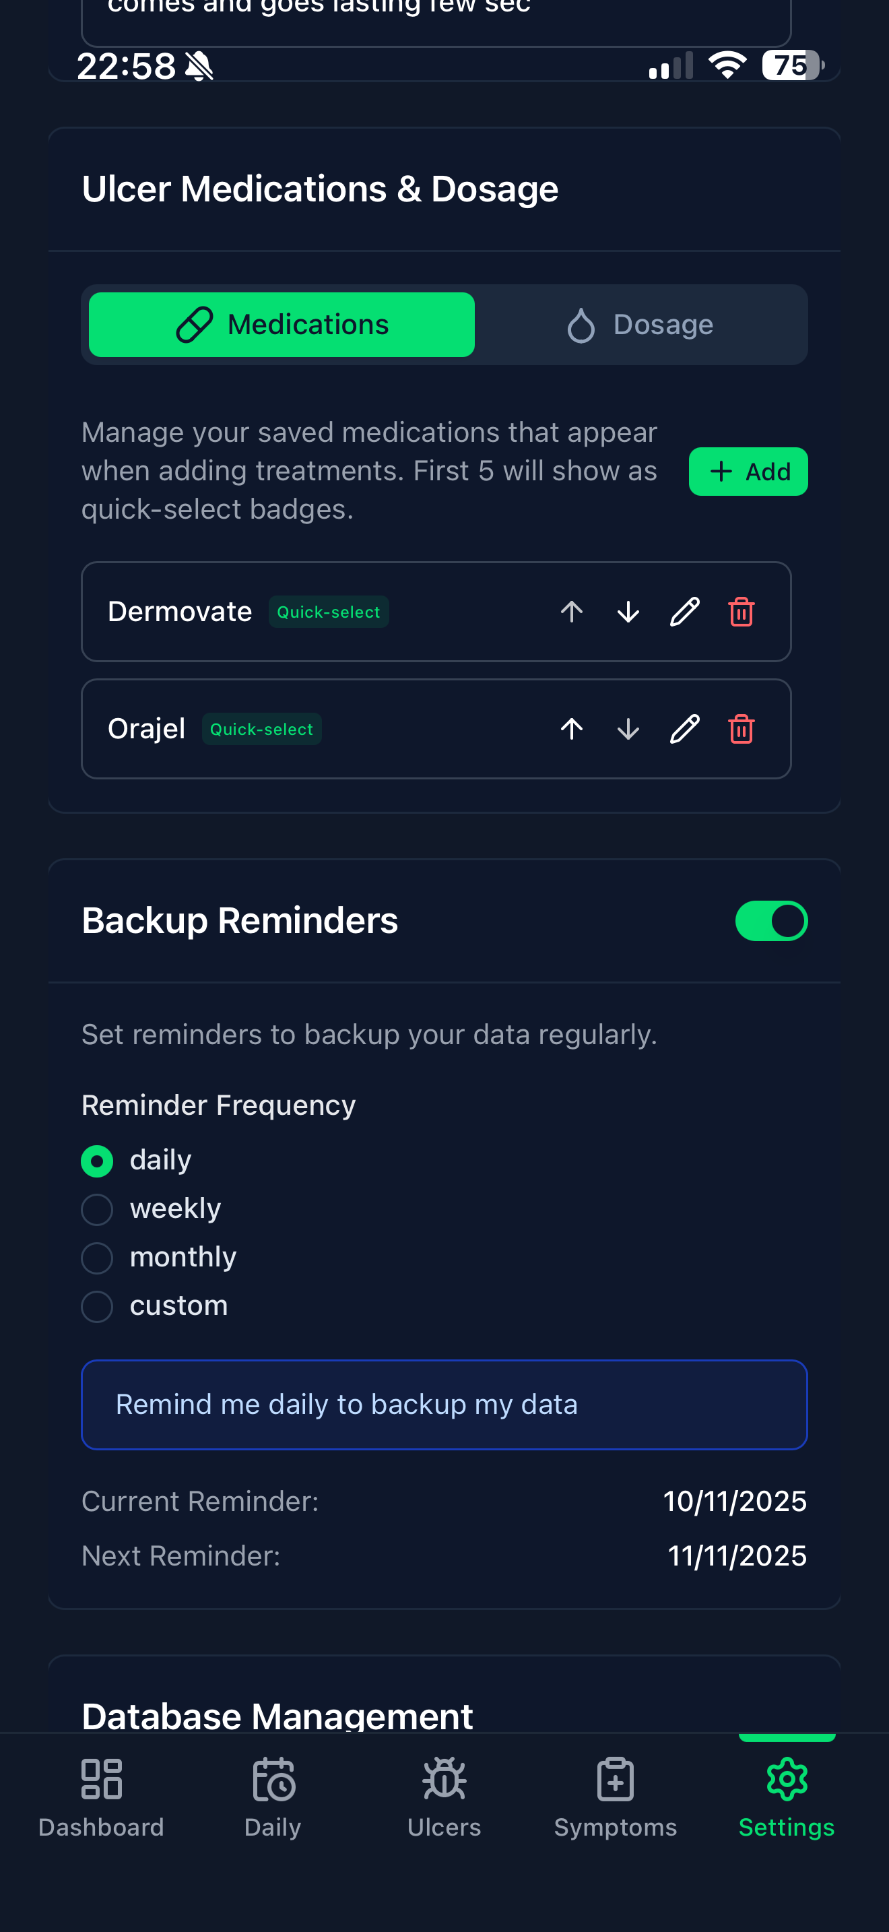The image size is (889, 1932).
Task: Delete the Orajel medication
Action: coord(741,728)
